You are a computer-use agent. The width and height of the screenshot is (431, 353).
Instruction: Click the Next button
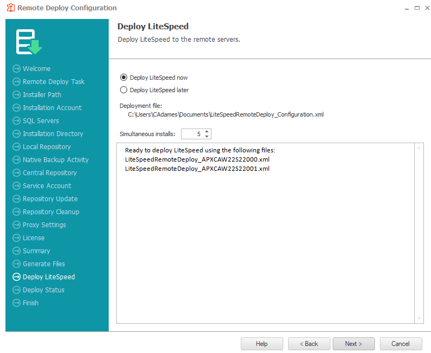(353, 344)
